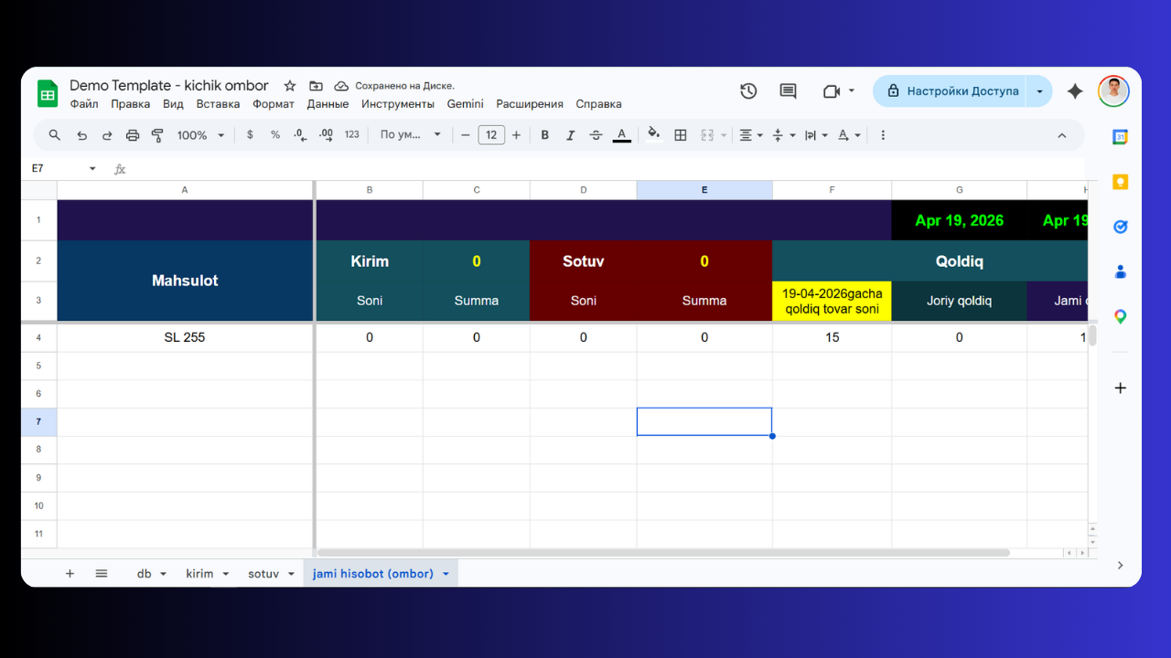Open the Формат menu
This screenshot has width=1171, height=658.
click(274, 104)
